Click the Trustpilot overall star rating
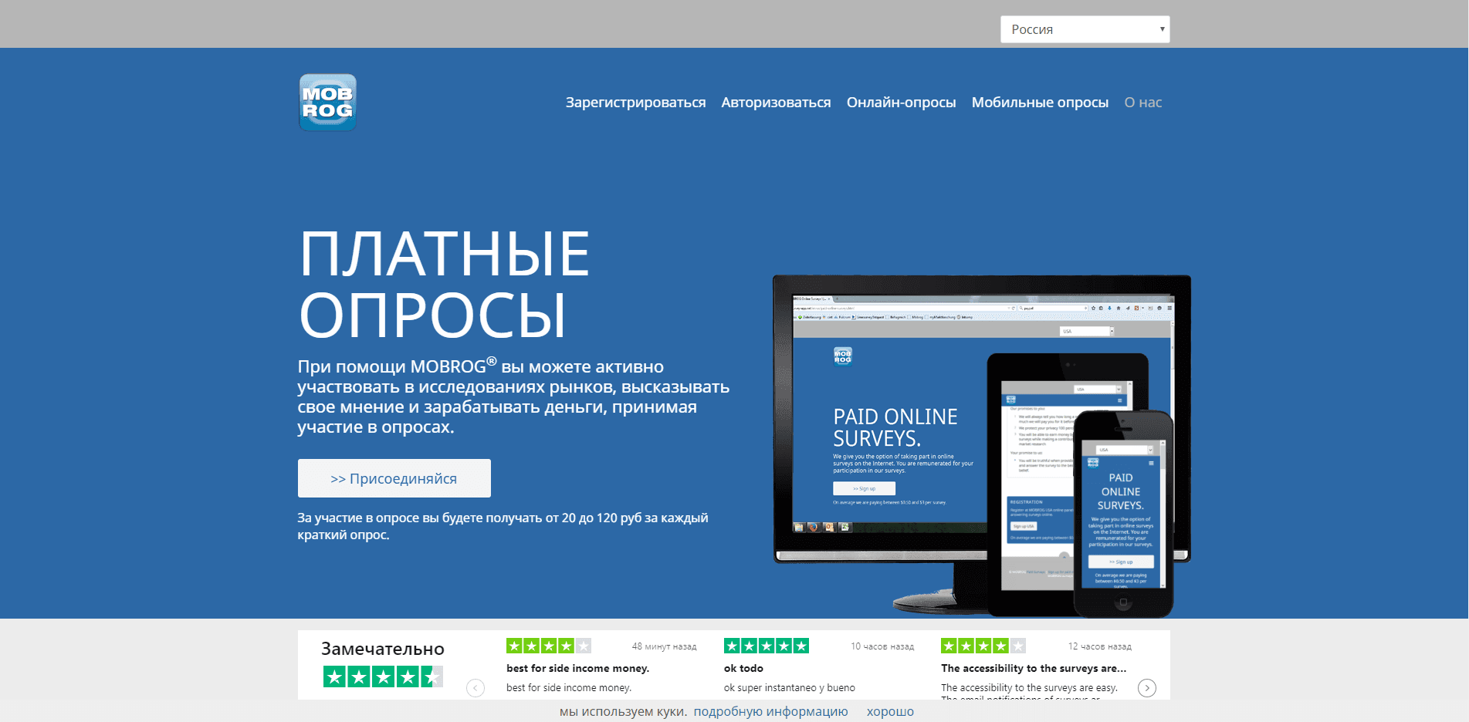Viewport: 1469px width, 722px height. pyautogui.click(x=383, y=677)
